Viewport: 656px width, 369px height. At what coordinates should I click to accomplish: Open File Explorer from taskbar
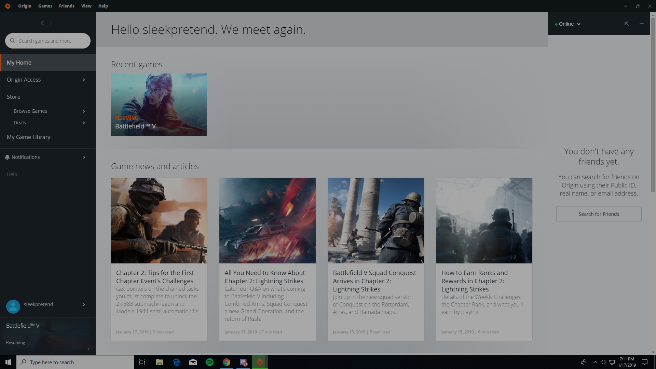point(159,362)
